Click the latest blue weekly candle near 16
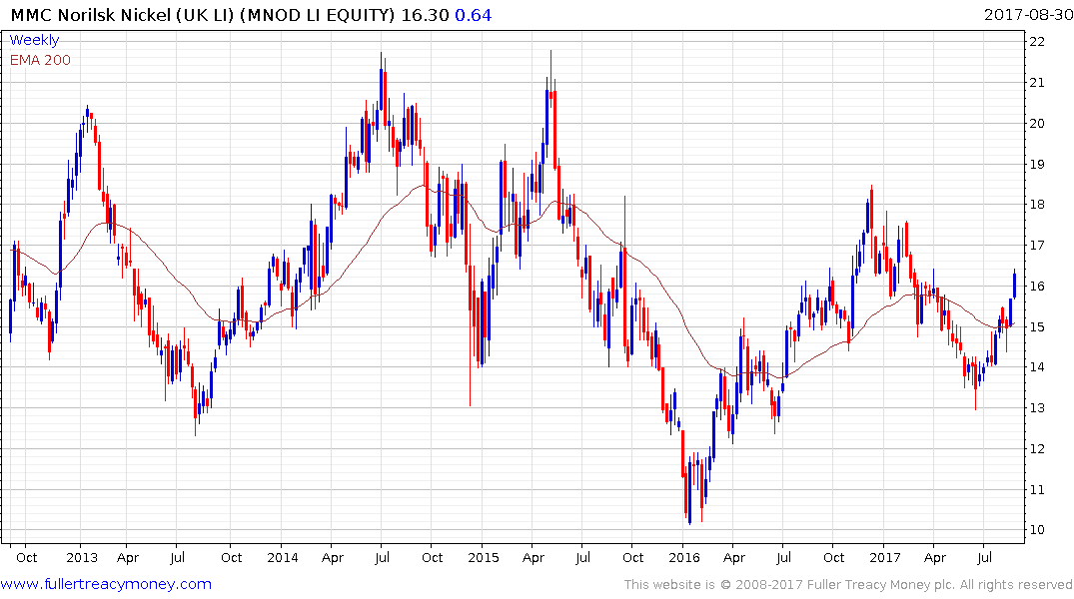The height and width of the screenshot is (599, 1074). pyautogui.click(x=1014, y=285)
